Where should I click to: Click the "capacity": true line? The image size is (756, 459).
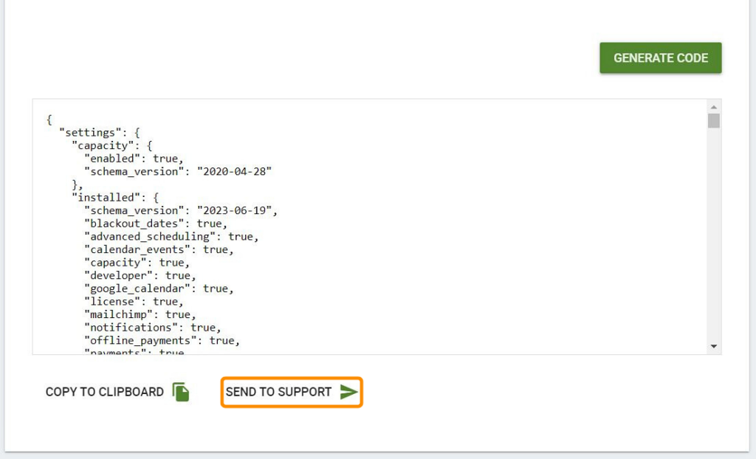point(137,263)
